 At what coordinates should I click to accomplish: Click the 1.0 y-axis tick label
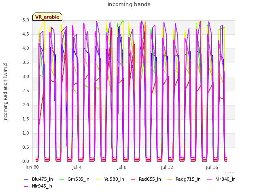25,133
